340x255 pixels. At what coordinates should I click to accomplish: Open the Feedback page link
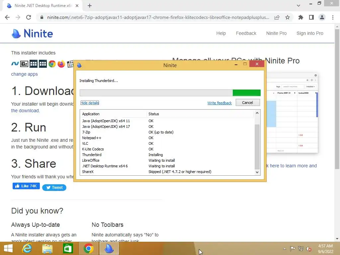click(246, 33)
